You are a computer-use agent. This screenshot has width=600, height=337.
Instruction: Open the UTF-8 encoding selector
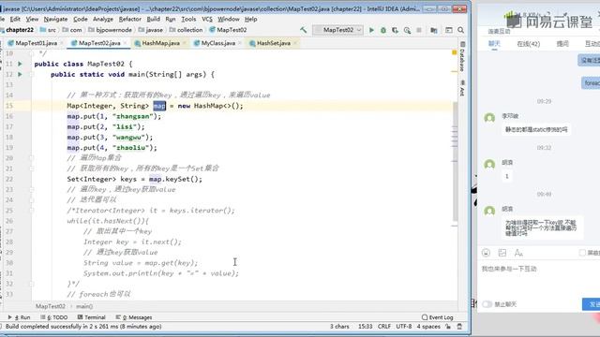pos(404,327)
